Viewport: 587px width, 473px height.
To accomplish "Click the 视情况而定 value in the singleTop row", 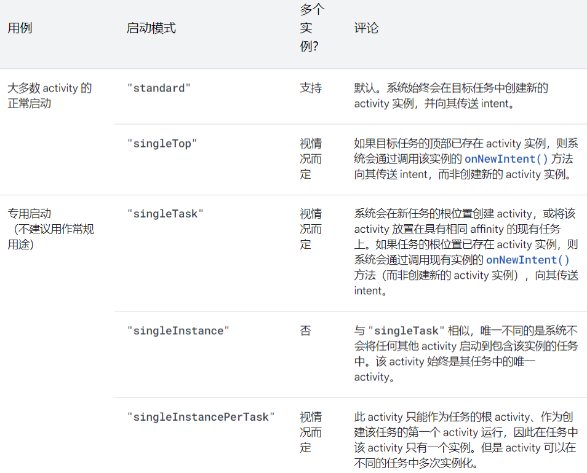I will point(311,159).
